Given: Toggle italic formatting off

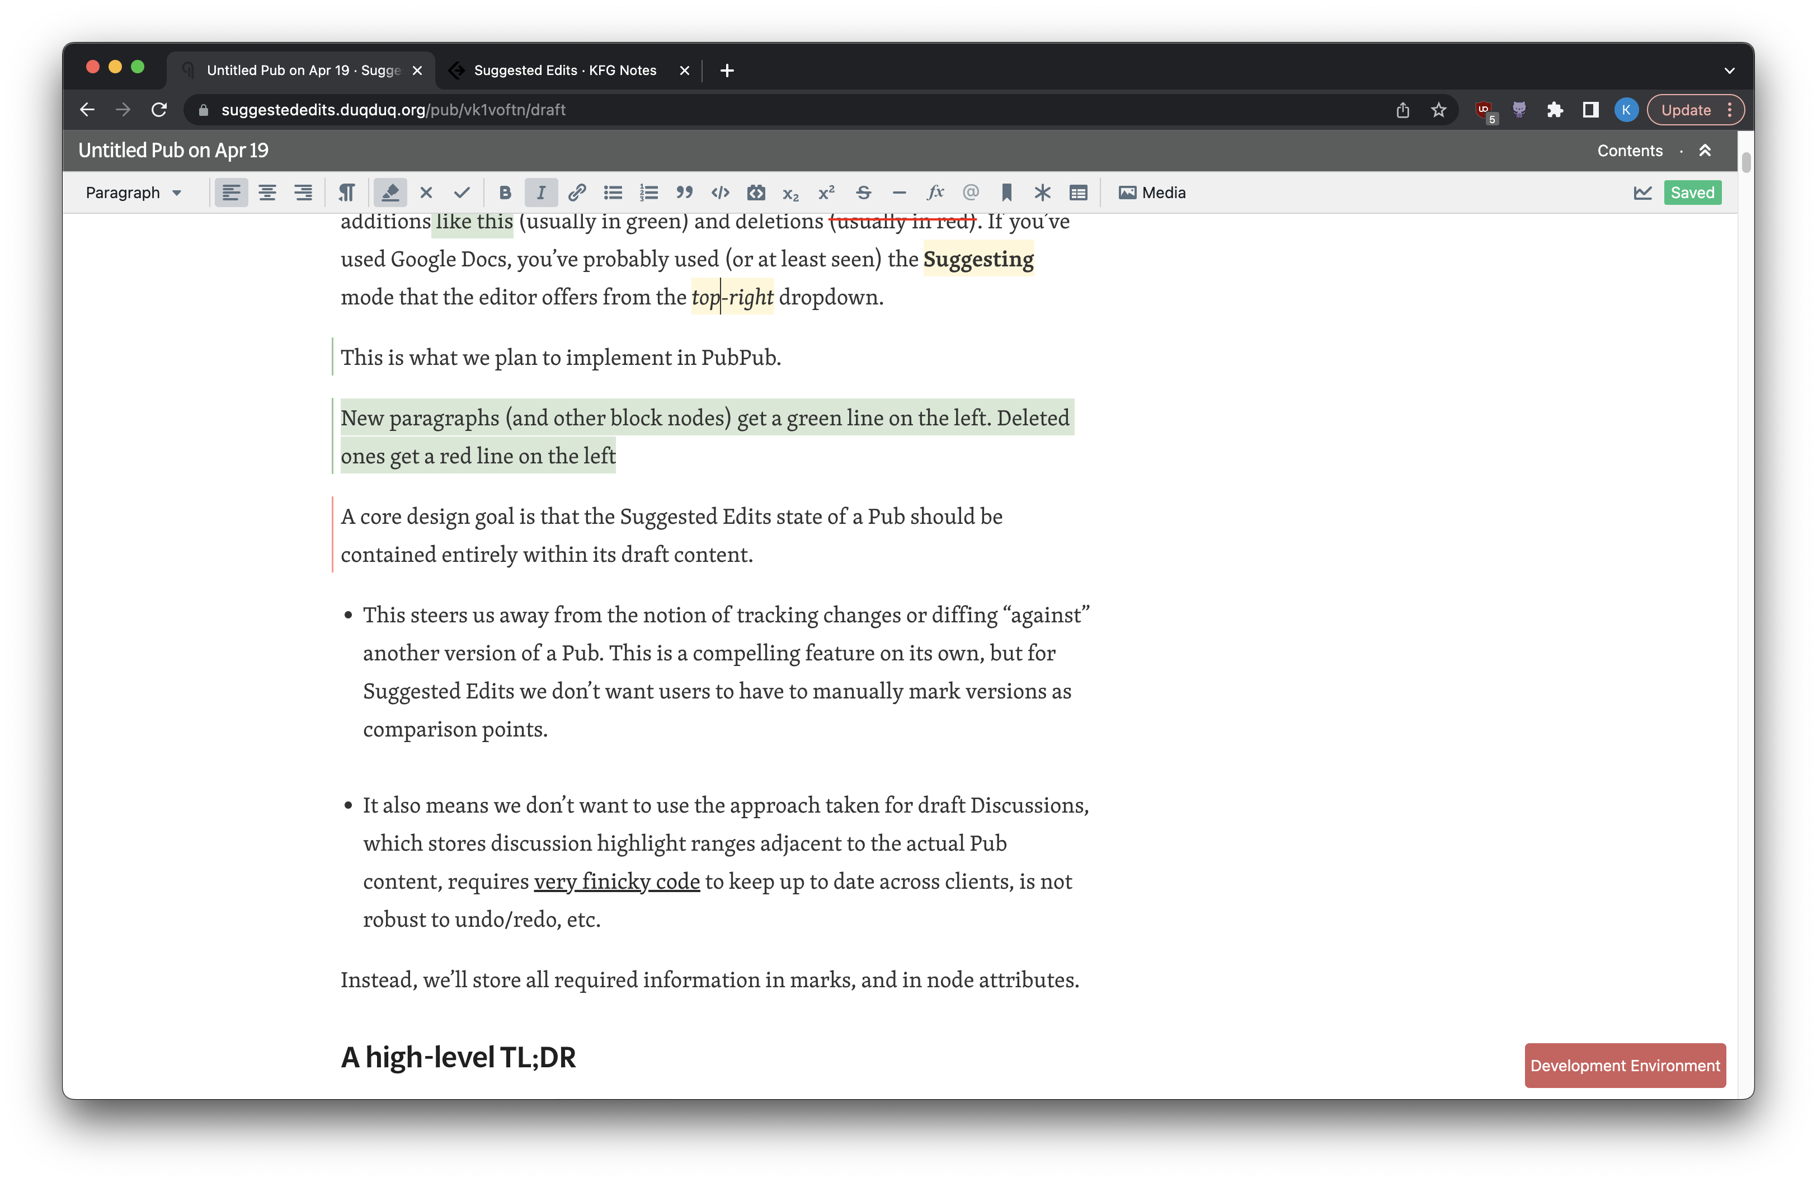Looking at the screenshot, I should [540, 193].
